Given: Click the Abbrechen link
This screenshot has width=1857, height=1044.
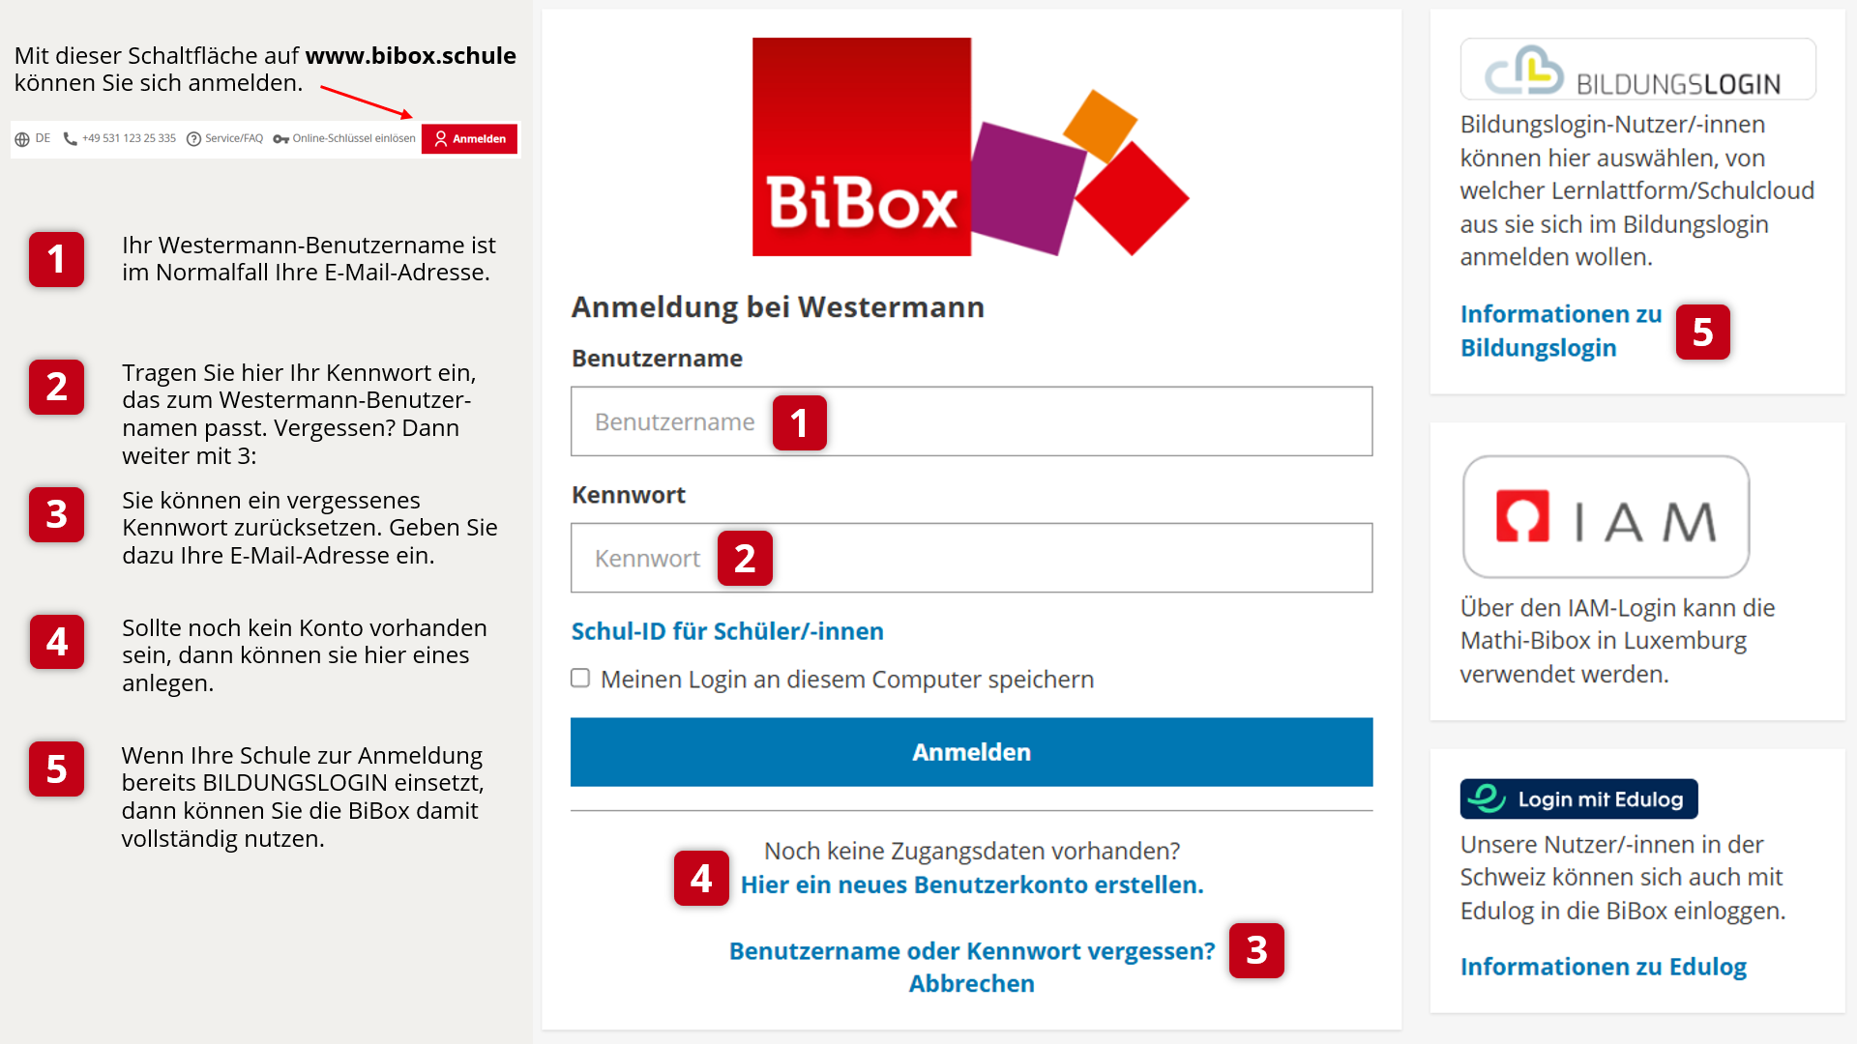Looking at the screenshot, I should point(972,983).
